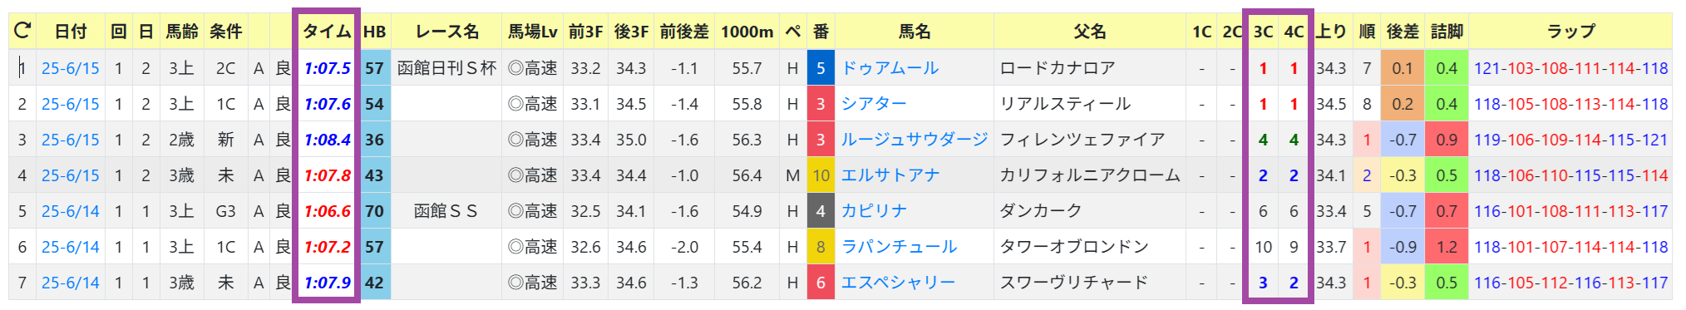
Task: Click HB value 70 cell
Action: click(374, 211)
